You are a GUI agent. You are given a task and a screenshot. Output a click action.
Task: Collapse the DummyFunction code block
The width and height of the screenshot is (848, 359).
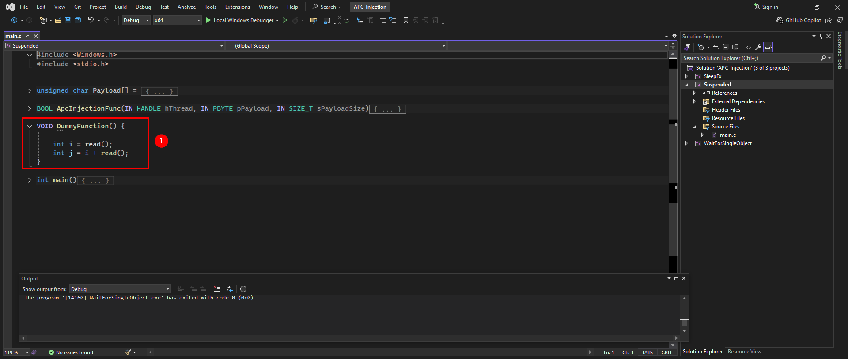pyautogui.click(x=30, y=127)
